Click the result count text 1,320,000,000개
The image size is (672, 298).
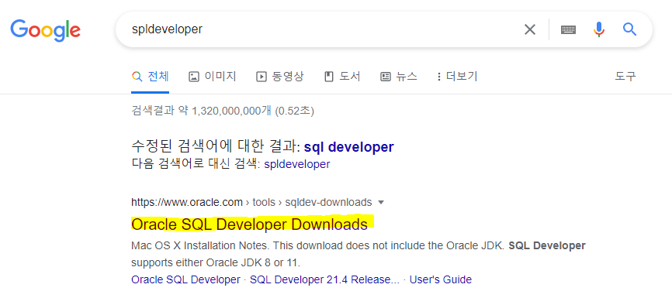click(231, 111)
